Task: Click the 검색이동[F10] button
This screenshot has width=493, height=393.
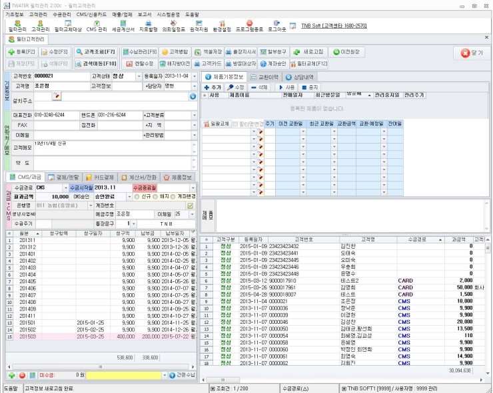Action: tap(96, 64)
